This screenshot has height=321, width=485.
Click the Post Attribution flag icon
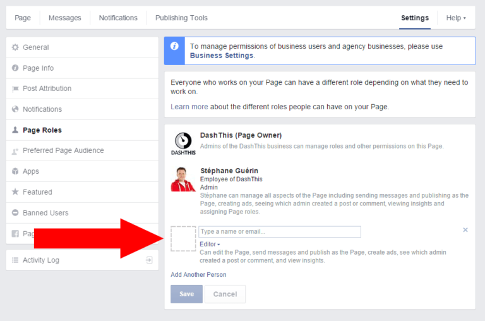click(x=15, y=89)
